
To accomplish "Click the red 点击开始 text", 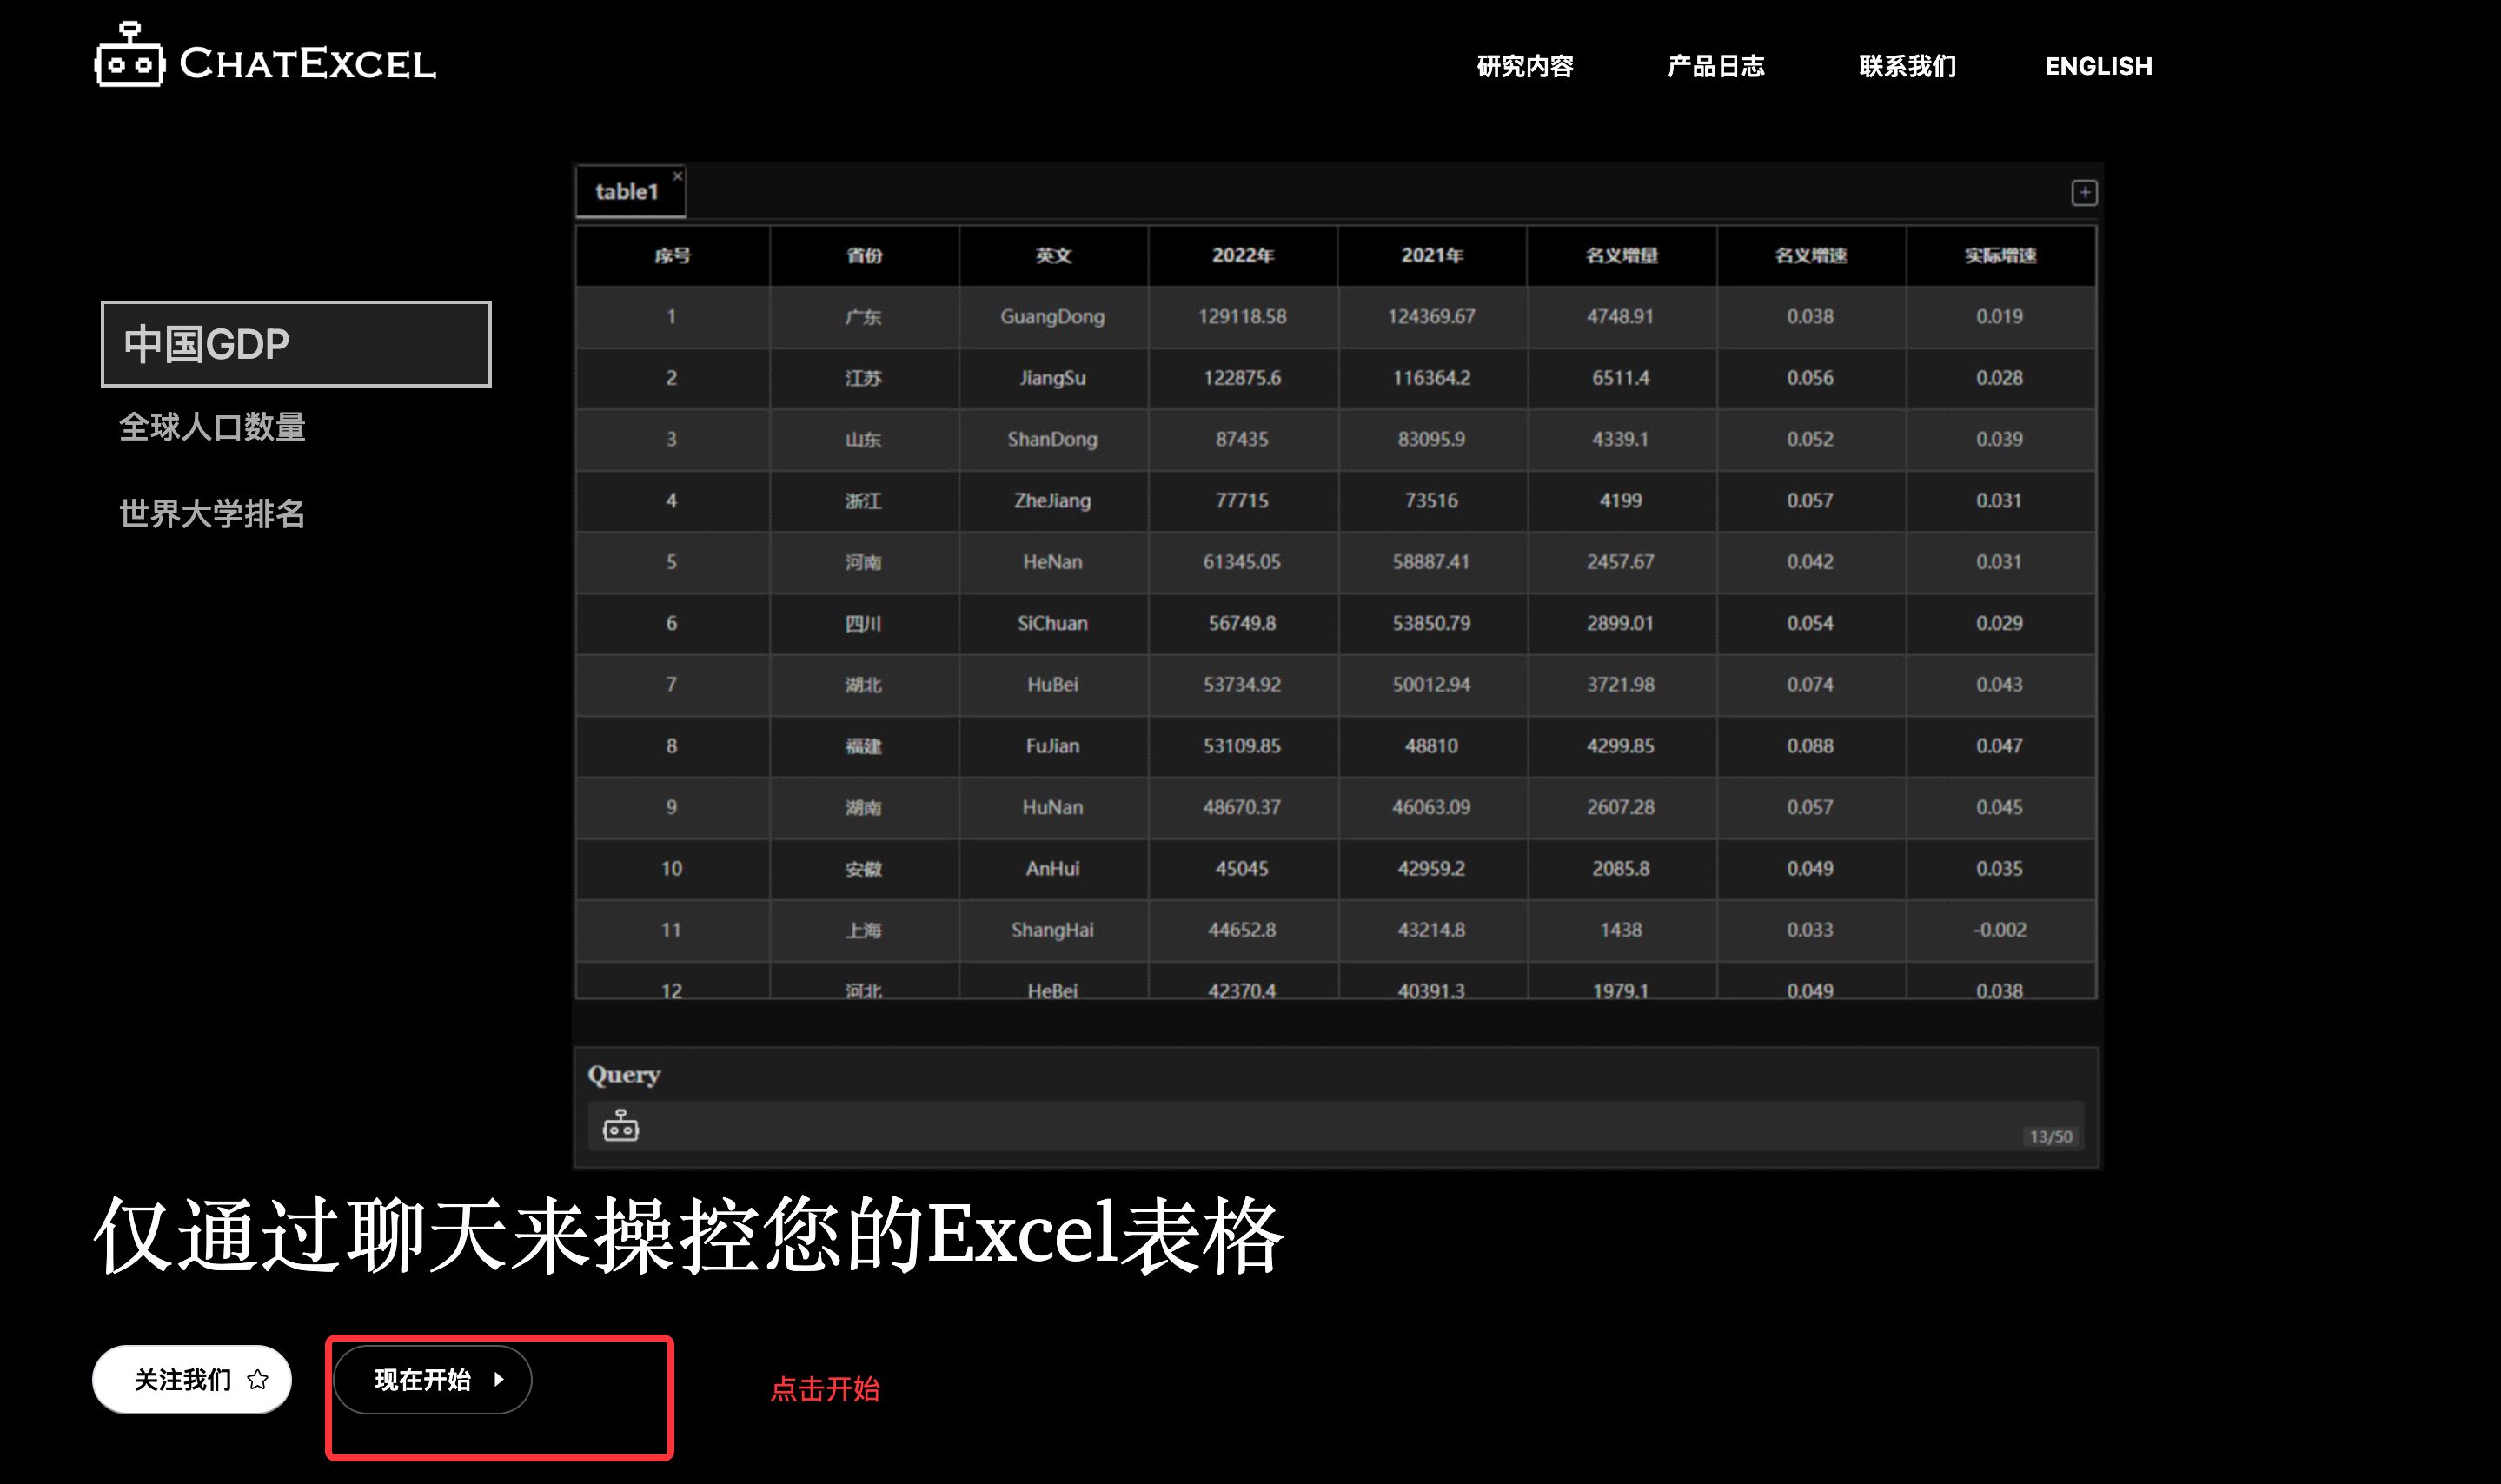I will coord(826,1391).
